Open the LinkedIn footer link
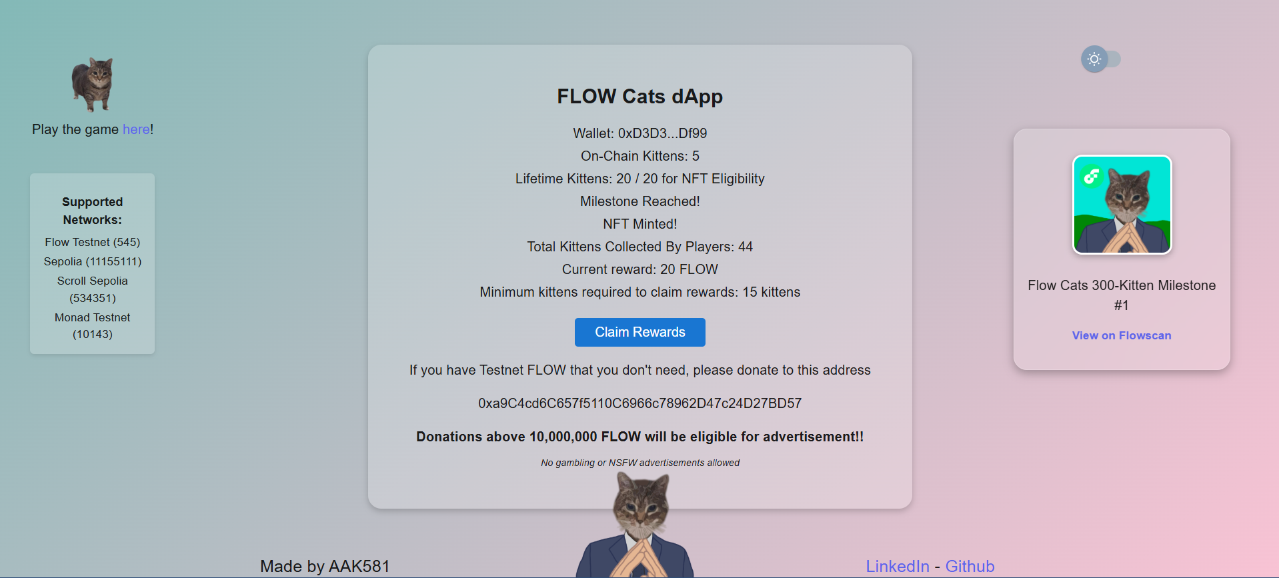 point(898,566)
